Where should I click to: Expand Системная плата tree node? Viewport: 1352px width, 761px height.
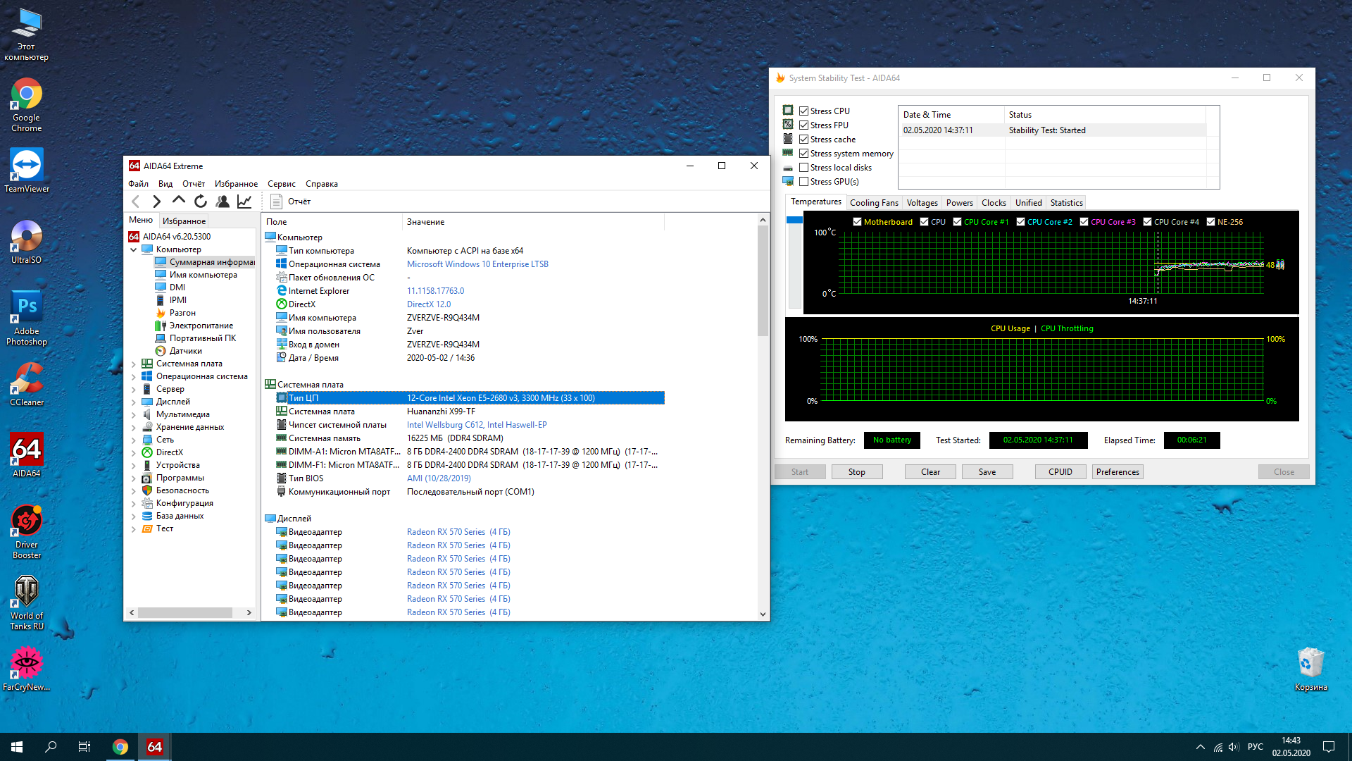(134, 364)
